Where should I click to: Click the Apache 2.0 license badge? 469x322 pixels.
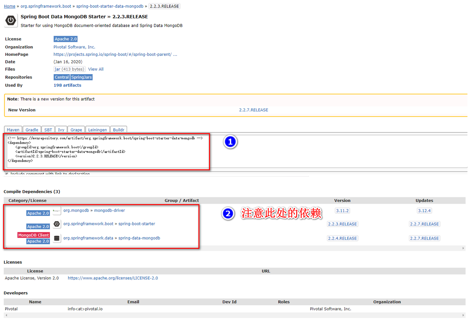pos(65,39)
